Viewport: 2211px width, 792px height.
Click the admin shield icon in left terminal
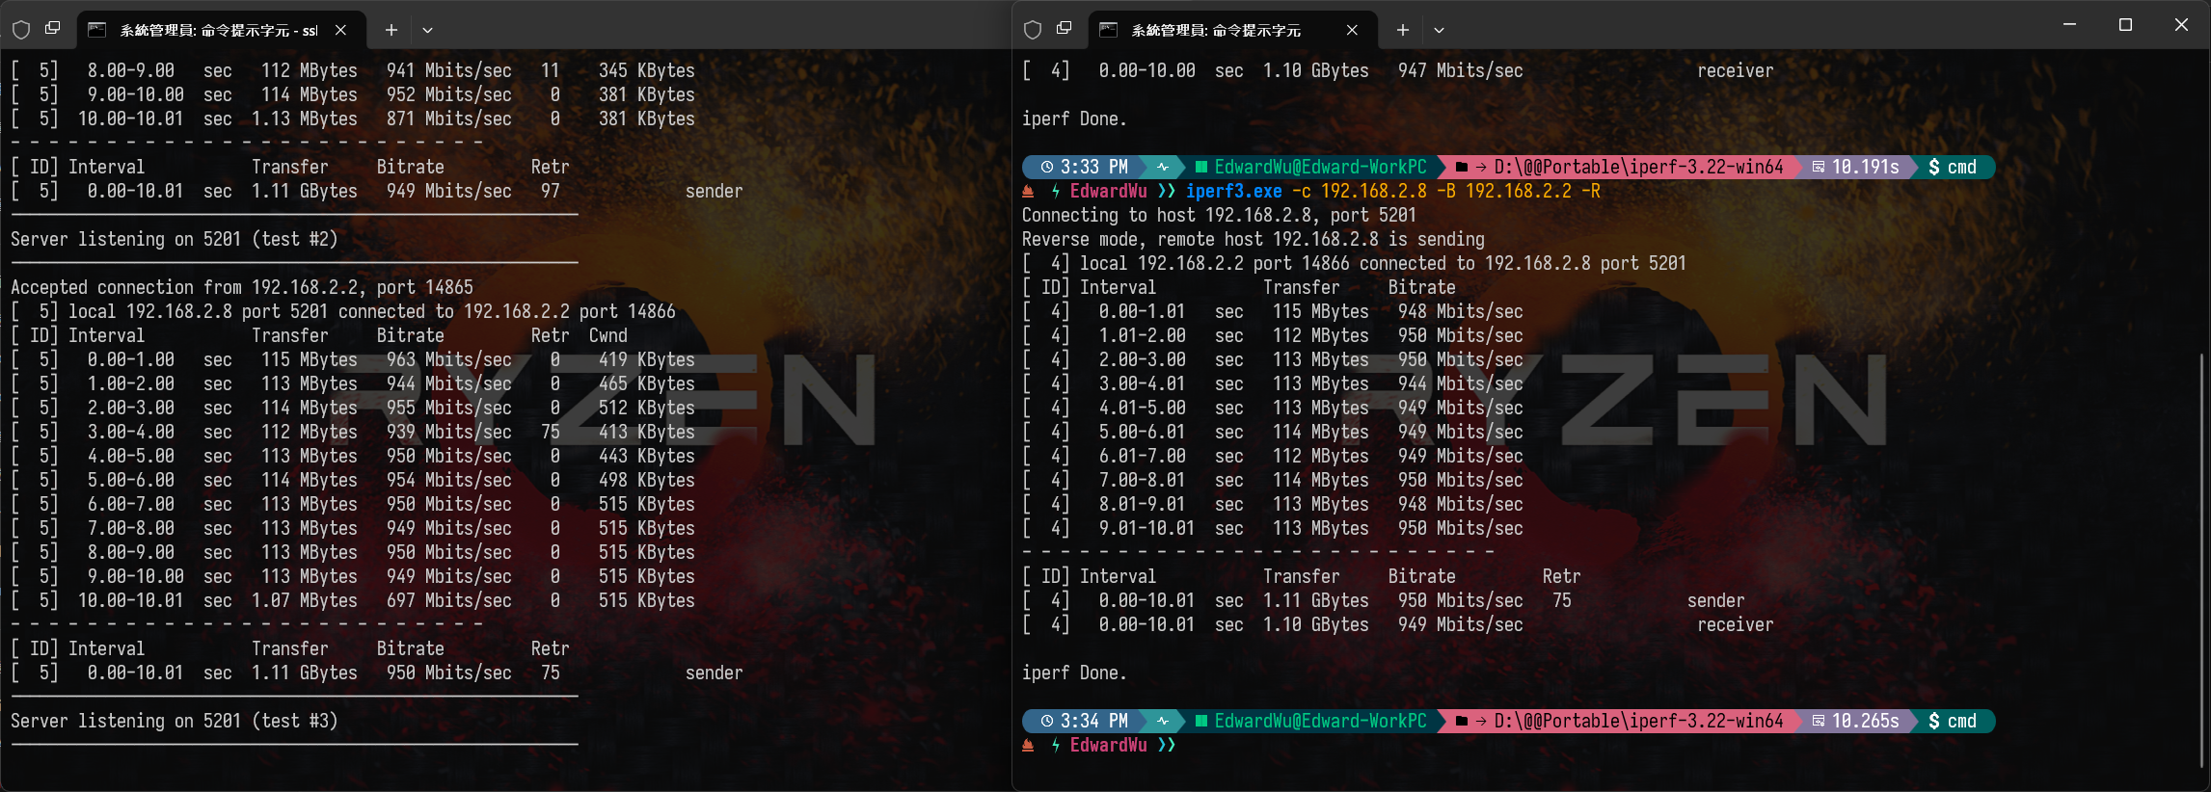(x=21, y=30)
